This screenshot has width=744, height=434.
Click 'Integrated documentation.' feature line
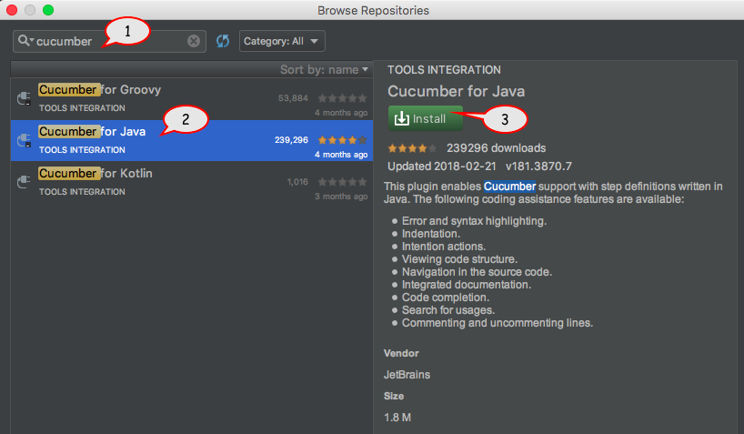tap(467, 285)
